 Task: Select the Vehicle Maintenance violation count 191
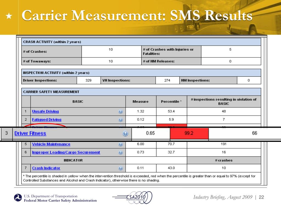click(224, 144)
